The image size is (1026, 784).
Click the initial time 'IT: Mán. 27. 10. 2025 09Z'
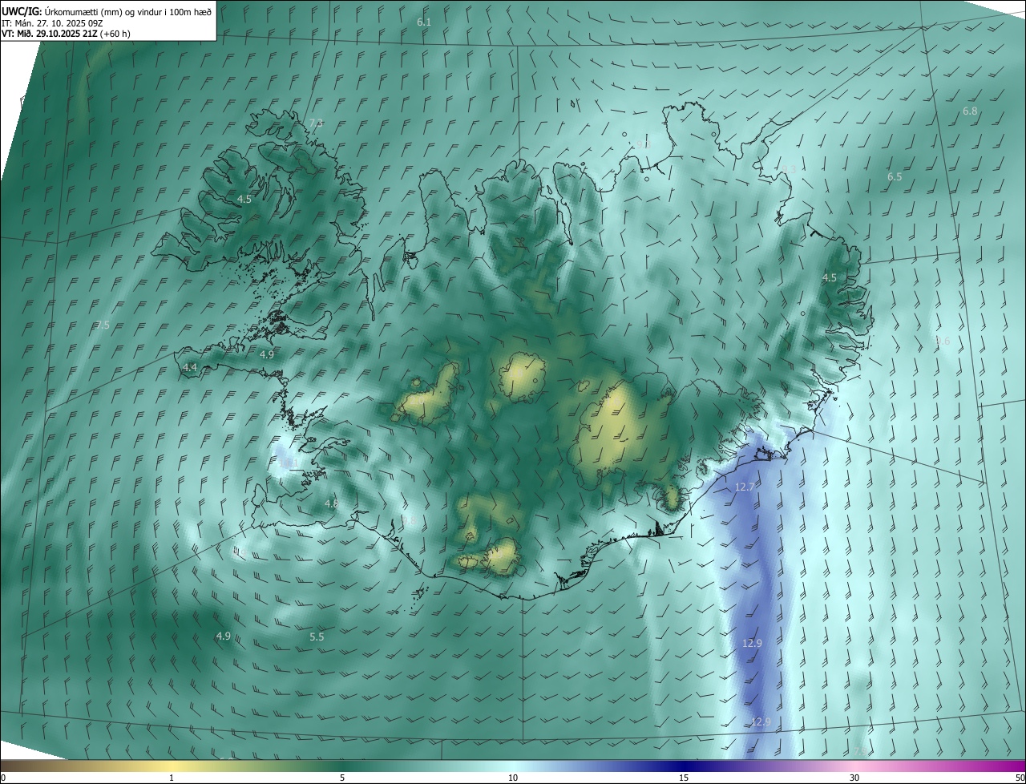coord(52,23)
